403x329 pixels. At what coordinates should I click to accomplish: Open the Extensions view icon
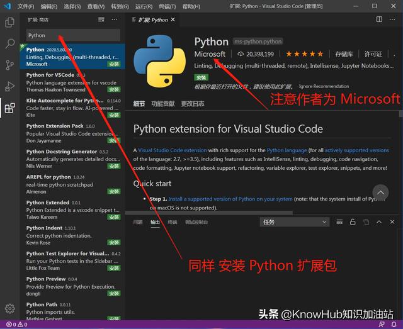click(10, 108)
